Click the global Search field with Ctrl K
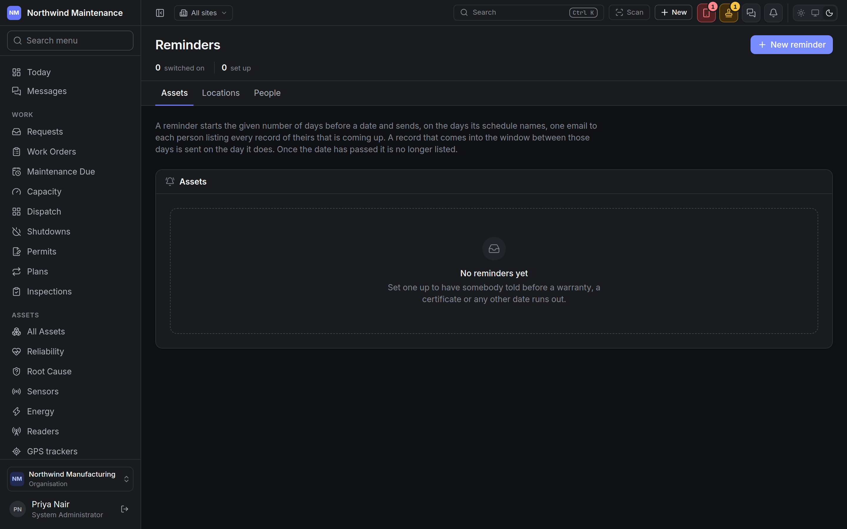The height and width of the screenshot is (529, 847). (528, 13)
